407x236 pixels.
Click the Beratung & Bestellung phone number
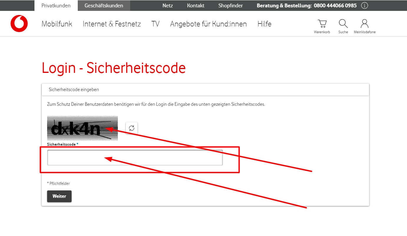tap(335, 6)
